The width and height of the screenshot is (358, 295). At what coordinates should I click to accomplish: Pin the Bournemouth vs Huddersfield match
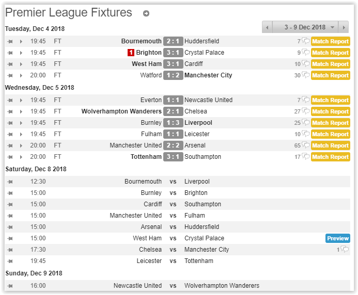10,41
